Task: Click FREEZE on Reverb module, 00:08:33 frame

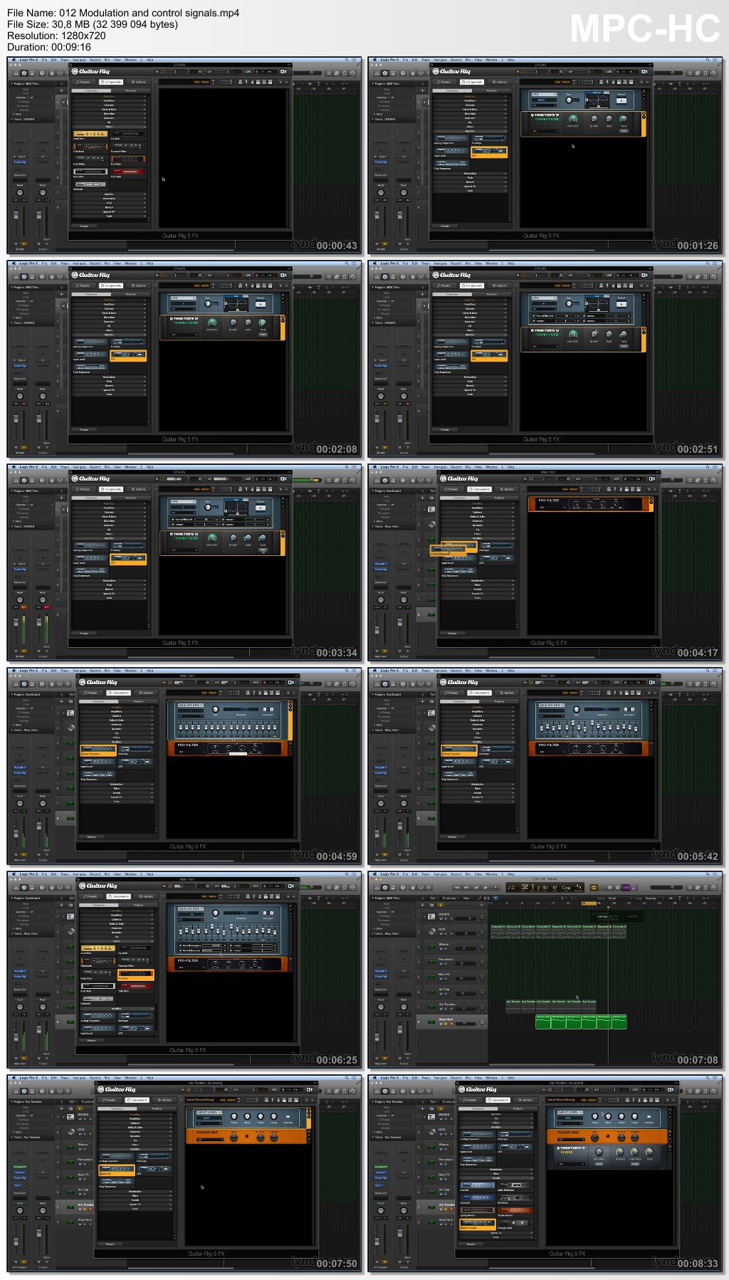Action: coord(635,1164)
